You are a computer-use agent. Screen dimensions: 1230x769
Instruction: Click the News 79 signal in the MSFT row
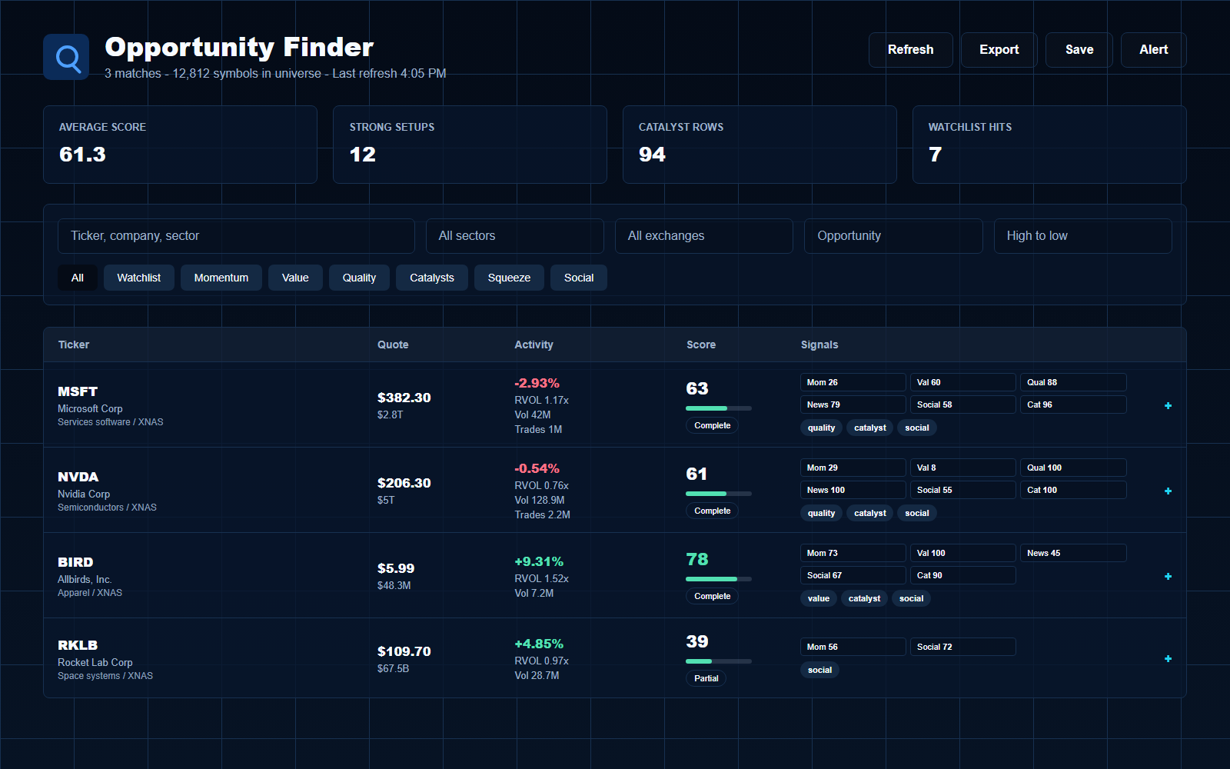(853, 404)
